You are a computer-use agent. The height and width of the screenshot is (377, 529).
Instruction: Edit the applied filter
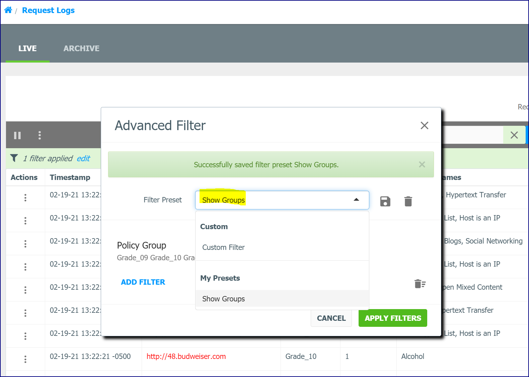tap(83, 158)
